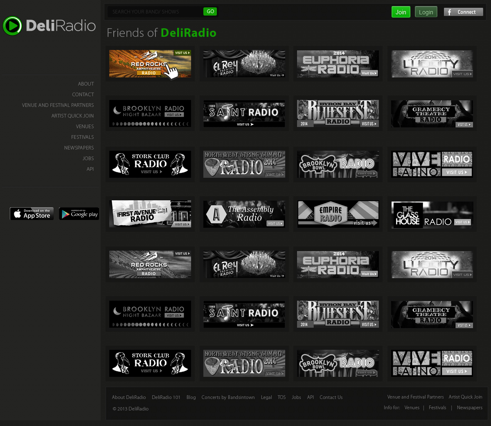Click the green GO search button
Viewport: 491px width, 426px height.
210,11
